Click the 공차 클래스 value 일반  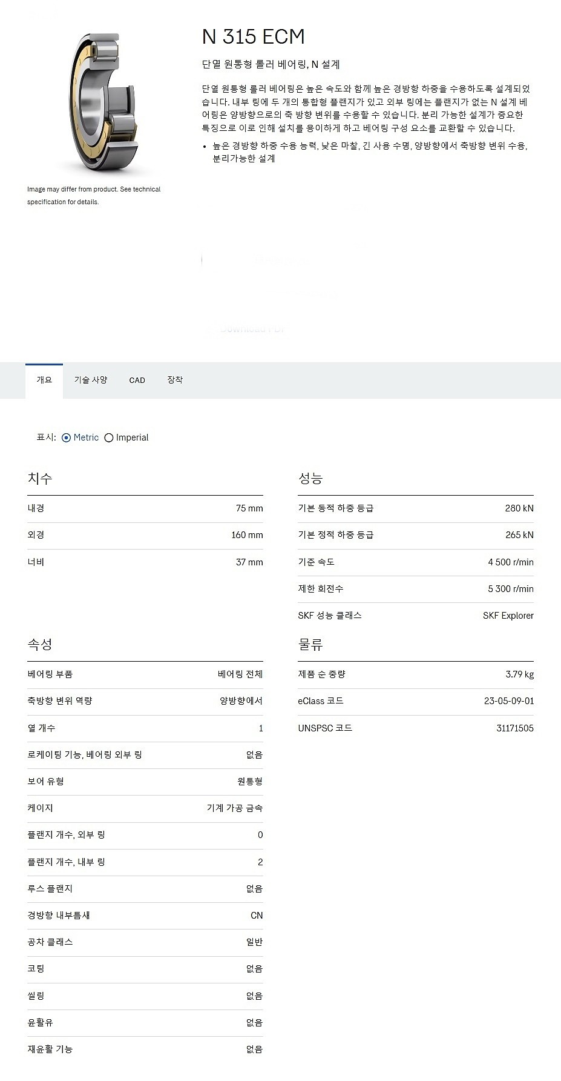(x=255, y=942)
